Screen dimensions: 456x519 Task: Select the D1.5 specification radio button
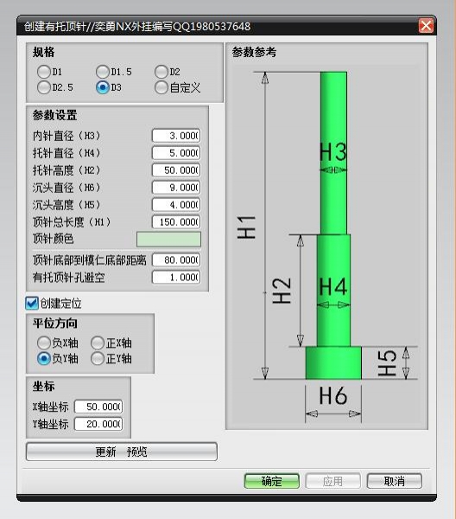click(x=103, y=72)
